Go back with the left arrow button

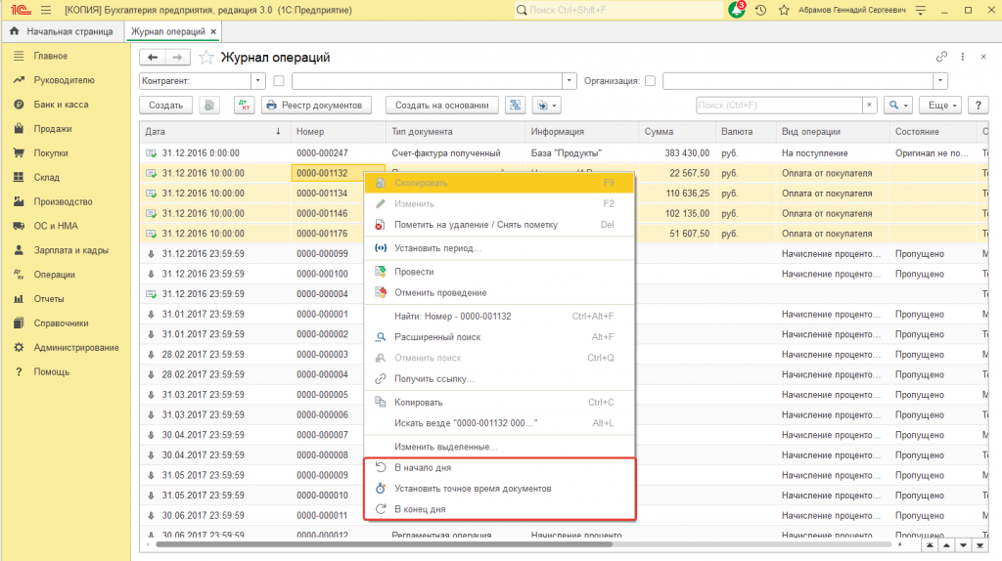tap(153, 57)
